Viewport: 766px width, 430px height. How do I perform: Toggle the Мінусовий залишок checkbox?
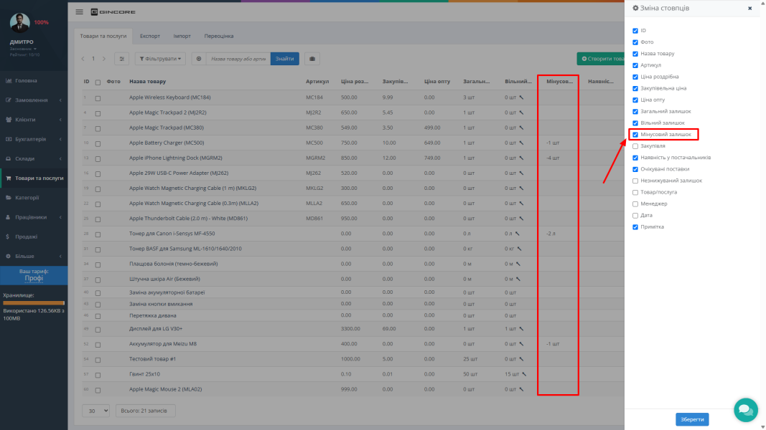[x=635, y=135]
